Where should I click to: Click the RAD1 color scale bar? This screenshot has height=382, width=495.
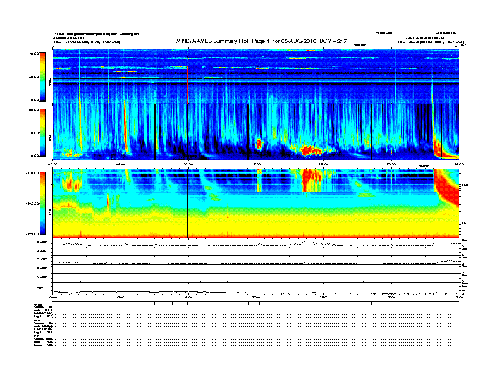click(42, 132)
